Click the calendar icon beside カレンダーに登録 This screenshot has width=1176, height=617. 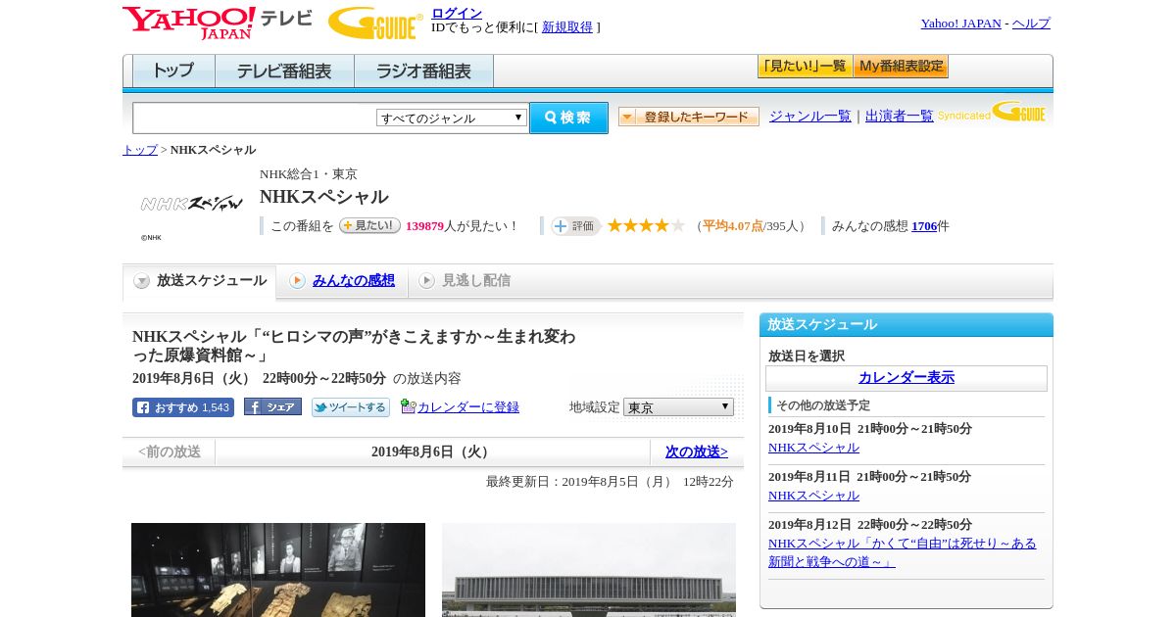(409, 406)
